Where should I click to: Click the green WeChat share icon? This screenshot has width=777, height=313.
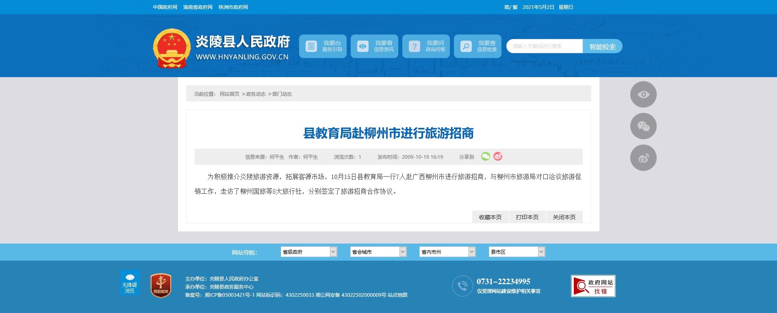point(485,156)
